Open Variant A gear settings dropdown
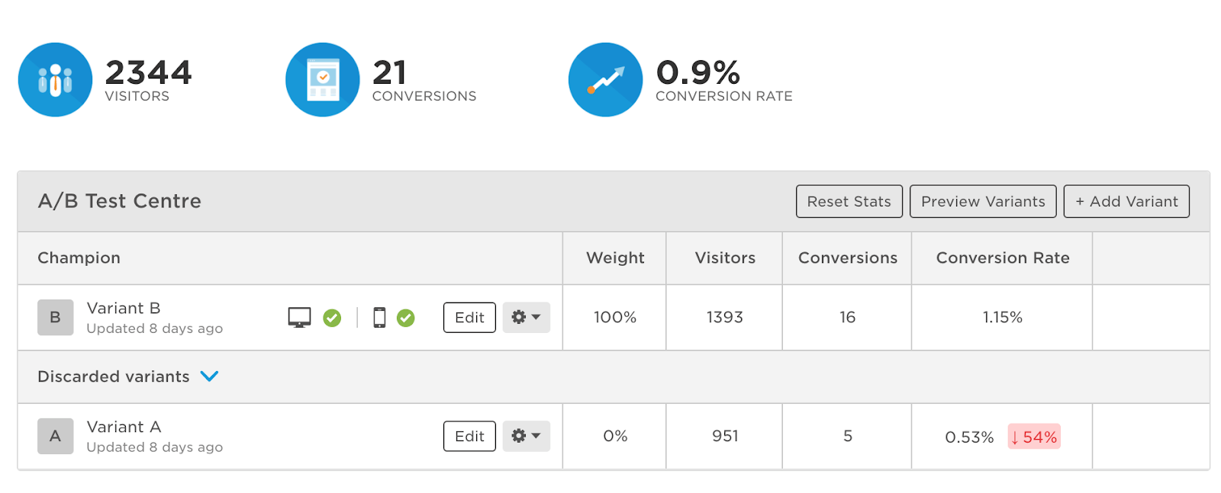1221x493 pixels. click(526, 436)
